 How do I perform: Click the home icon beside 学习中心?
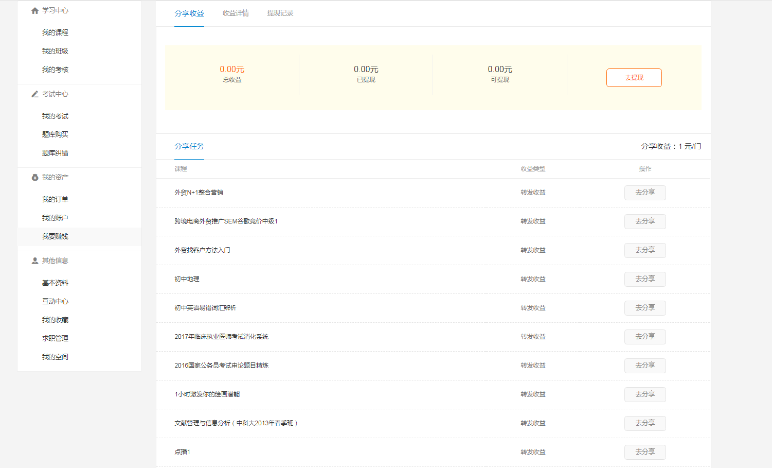tap(35, 11)
